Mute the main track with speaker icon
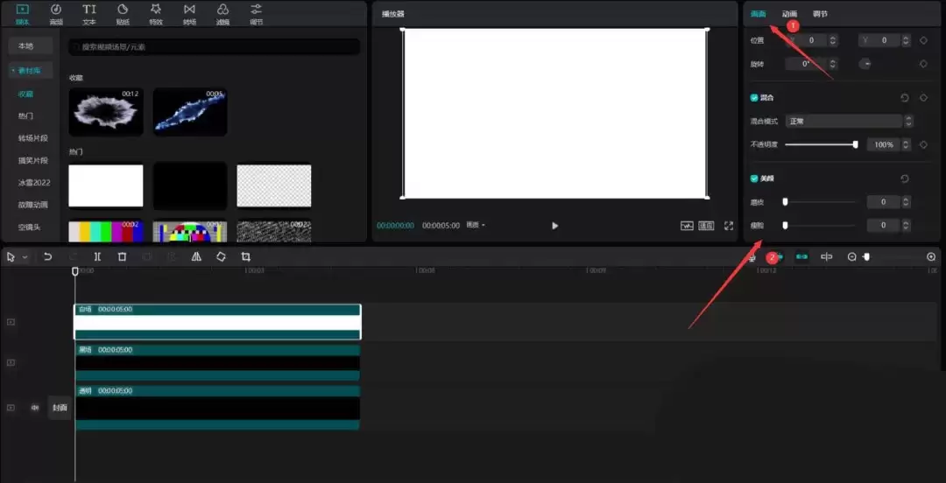 click(35, 408)
